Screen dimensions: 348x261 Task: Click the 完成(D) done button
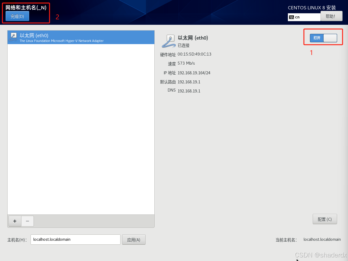click(17, 16)
